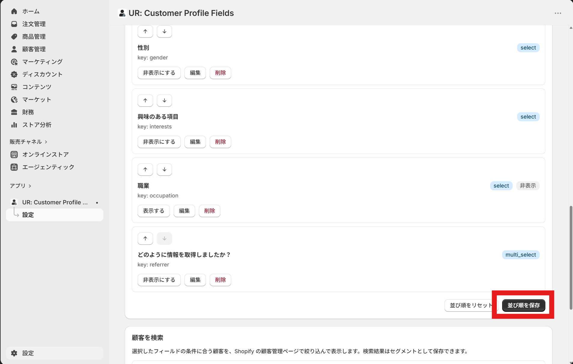
Task: Click the マーケット globe icon
Action: [x=14, y=100]
